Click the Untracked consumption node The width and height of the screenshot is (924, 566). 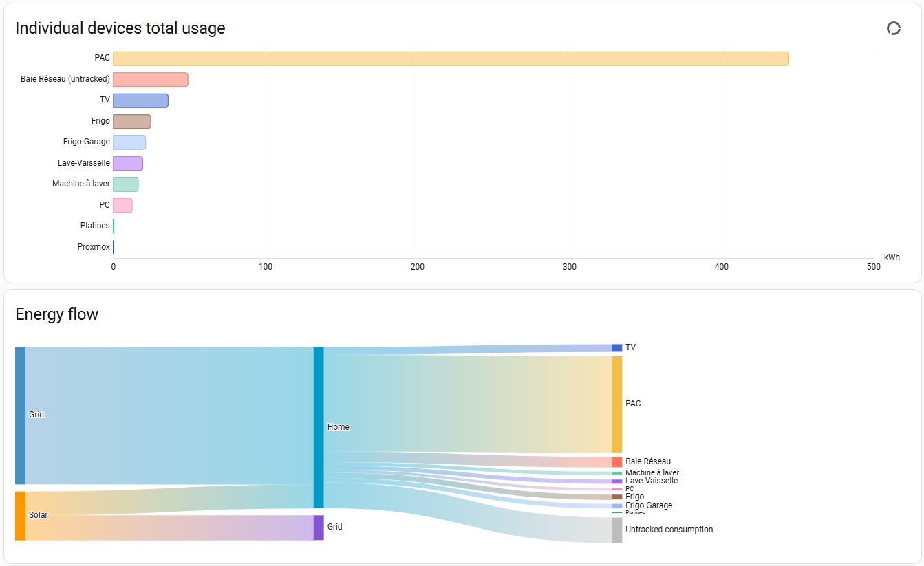click(x=617, y=530)
